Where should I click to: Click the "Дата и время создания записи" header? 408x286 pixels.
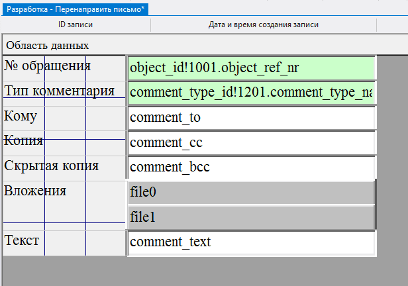[264, 25]
